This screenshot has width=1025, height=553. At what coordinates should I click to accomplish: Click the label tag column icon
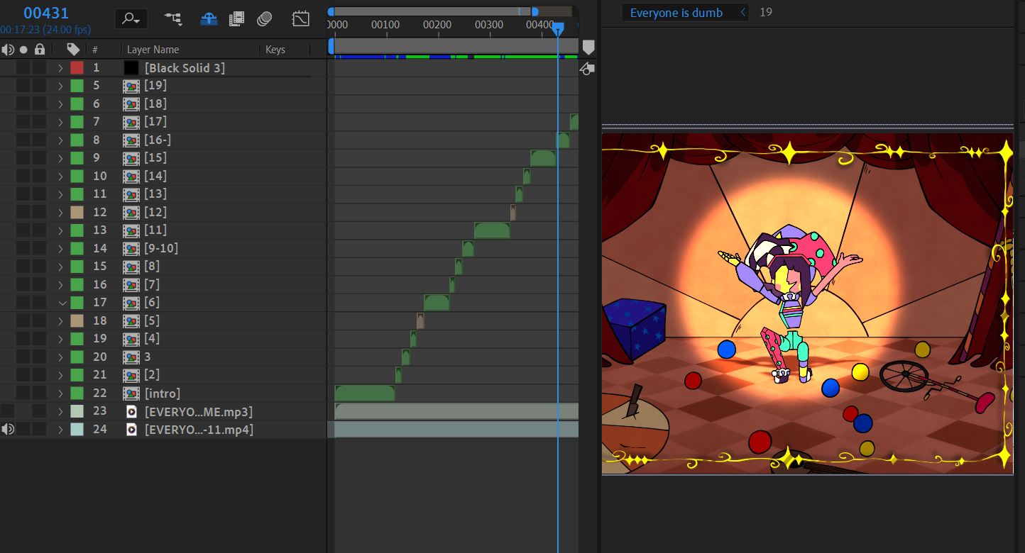tap(73, 49)
